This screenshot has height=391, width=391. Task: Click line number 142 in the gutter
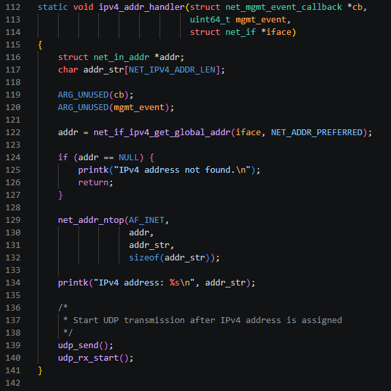coord(13,383)
